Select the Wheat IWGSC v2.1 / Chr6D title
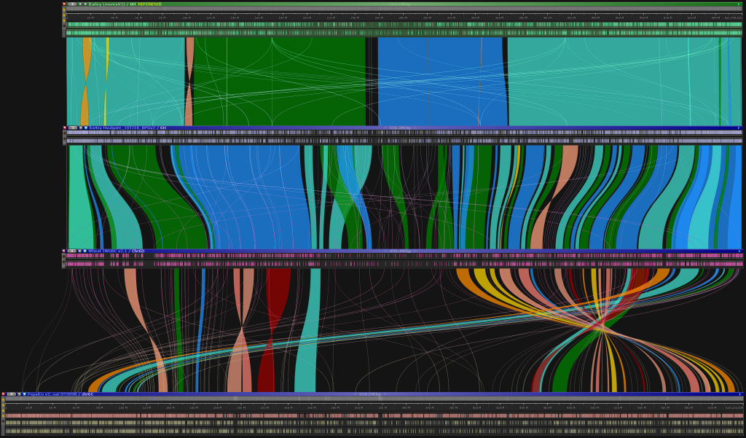This screenshot has width=746, height=438. (117, 251)
